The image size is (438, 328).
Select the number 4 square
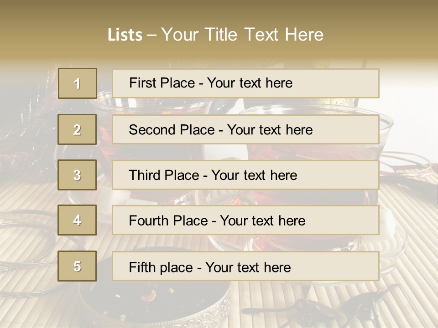point(77,220)
